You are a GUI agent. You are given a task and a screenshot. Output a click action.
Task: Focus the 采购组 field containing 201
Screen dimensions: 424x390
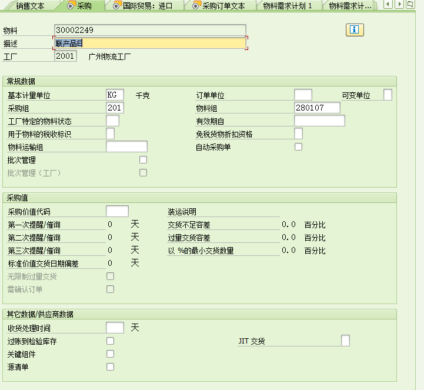coord(115,108)
